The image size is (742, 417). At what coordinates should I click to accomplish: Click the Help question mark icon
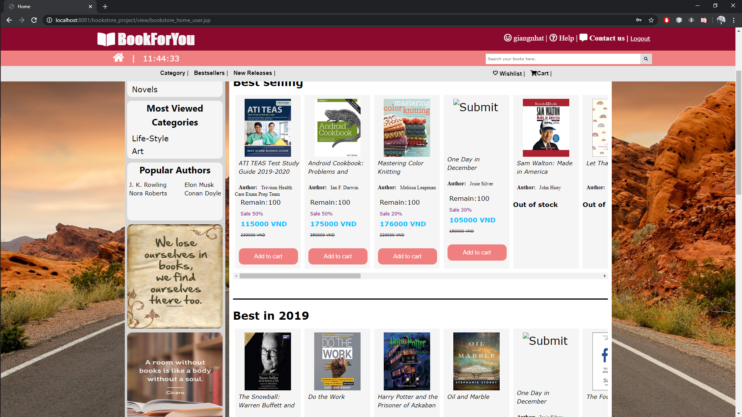point(553,38)
